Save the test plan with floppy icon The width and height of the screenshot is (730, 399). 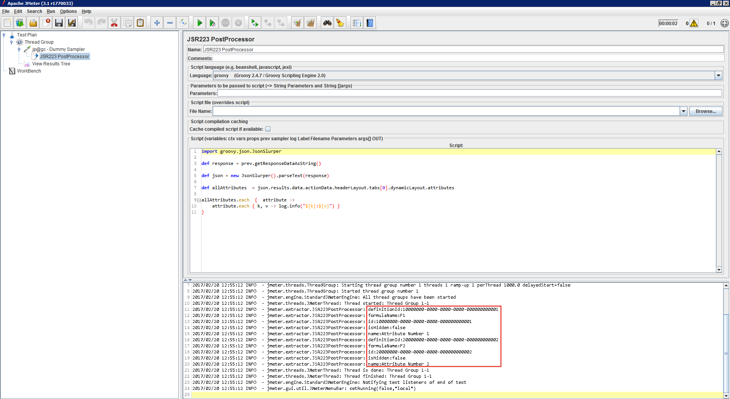click(x=59, y=23)
